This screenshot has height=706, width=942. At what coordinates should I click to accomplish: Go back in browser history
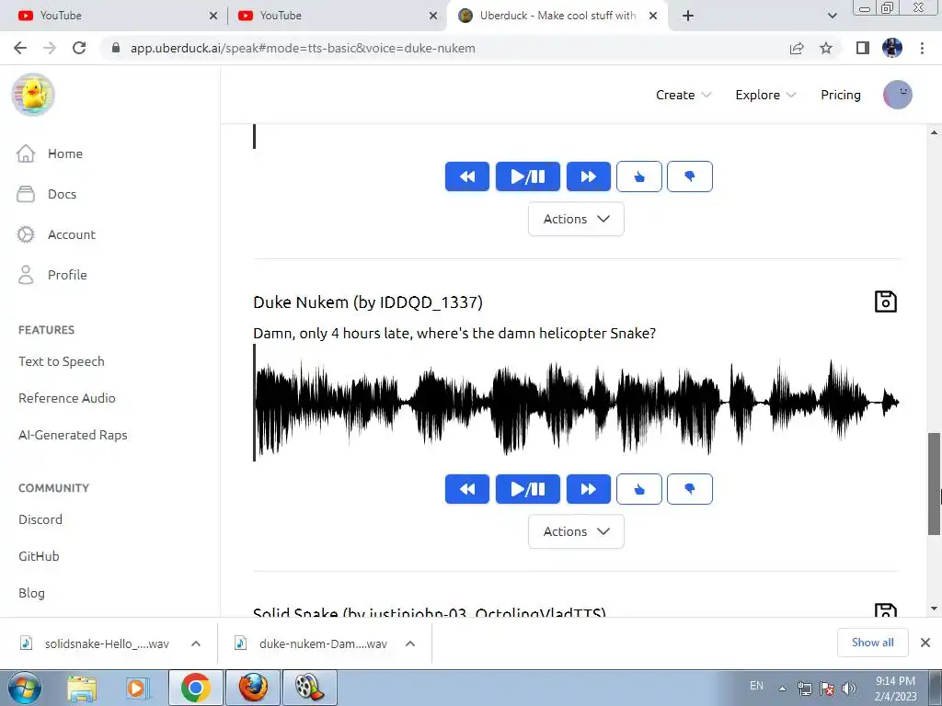[20, 48]
